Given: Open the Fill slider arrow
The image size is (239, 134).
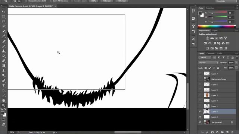Looking at the screenshot, I should point(236,68).
